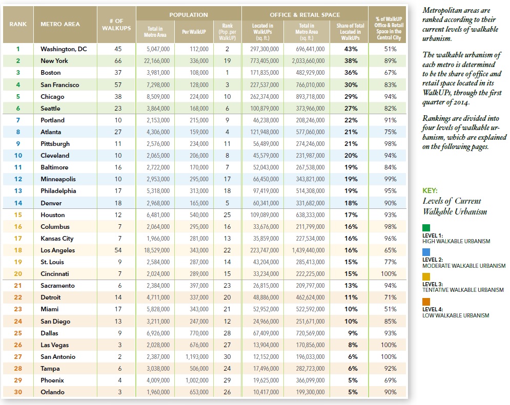
Task: Select rank number 14 in the table
Action: 18,203
